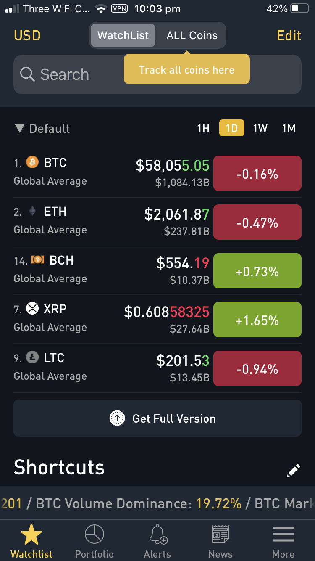Tap BCH +0.73% change badge
315x561 pixels.
[257, 271]
